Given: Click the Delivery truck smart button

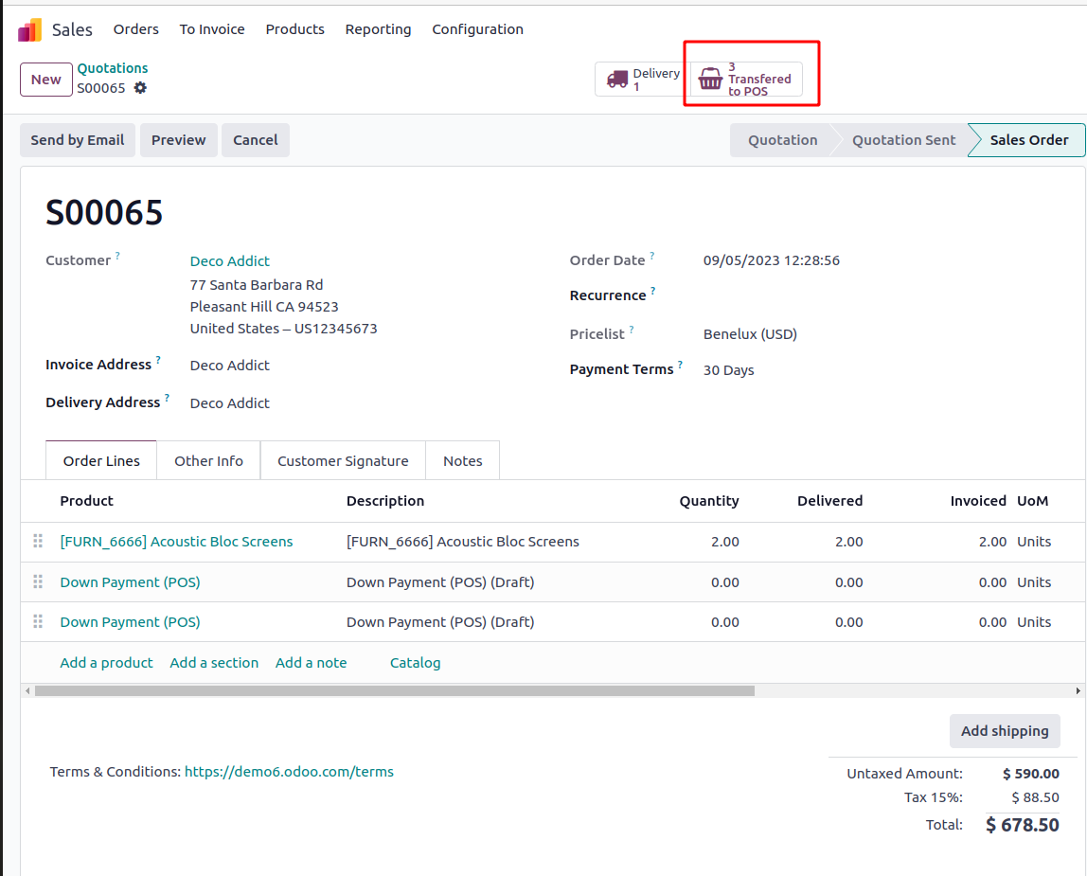Looking at the screenshot, I should point(643,79).
